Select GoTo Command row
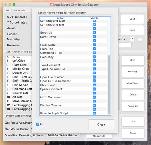Image resolution: width=151 pixels, height=145 pixels. (74, 97)
